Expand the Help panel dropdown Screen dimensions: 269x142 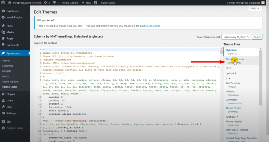click(255, 8)
